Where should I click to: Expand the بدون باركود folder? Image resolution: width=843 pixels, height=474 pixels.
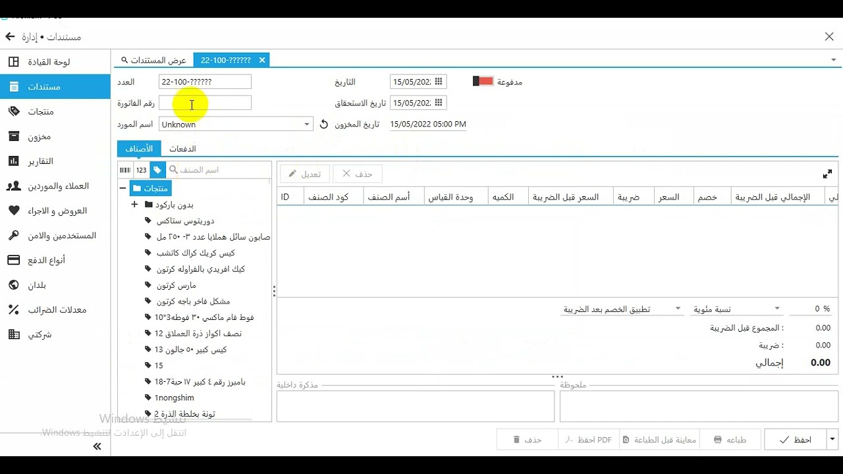coord(134,205)
